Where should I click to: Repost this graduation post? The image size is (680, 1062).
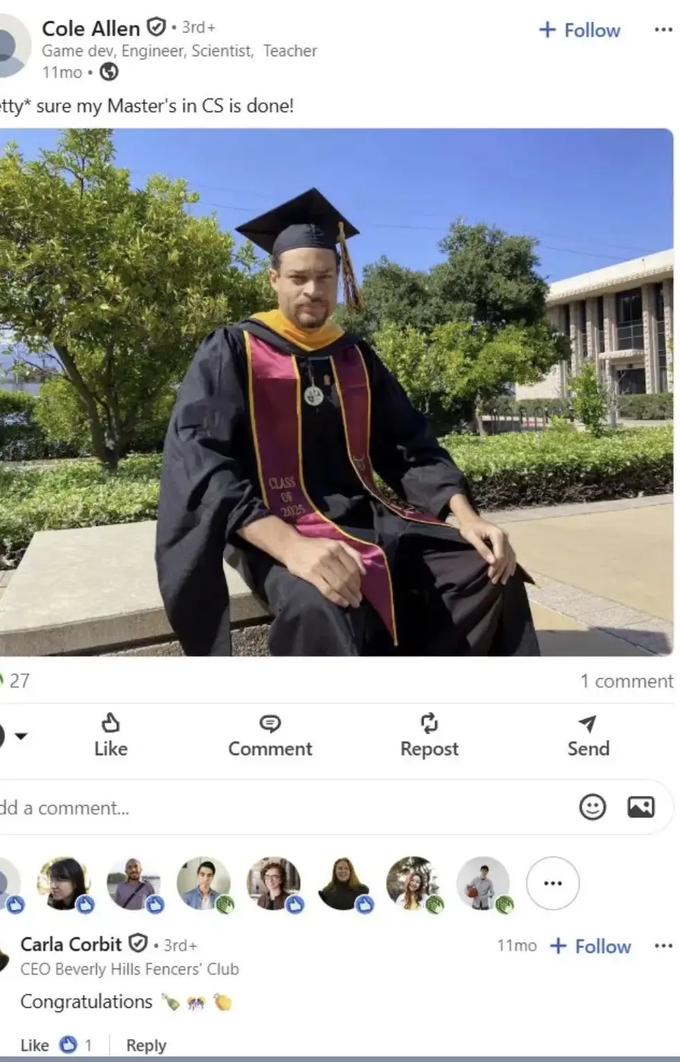(x=429, y=736)
